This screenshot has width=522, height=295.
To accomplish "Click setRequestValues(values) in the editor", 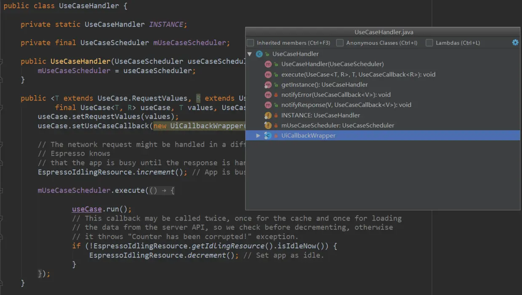I will point(125,116).
